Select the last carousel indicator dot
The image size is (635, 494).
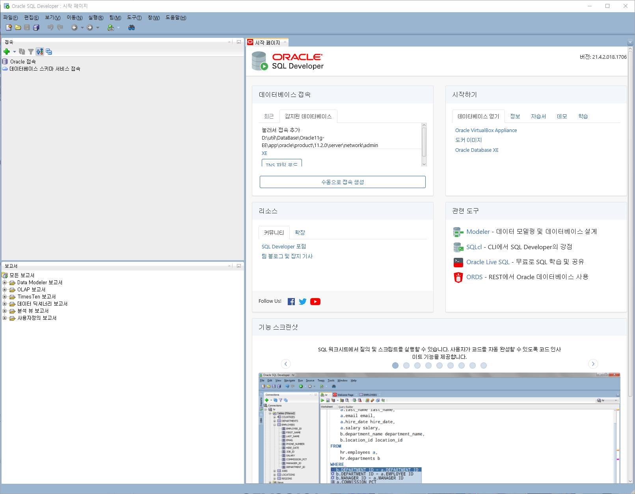coord(484,365)
